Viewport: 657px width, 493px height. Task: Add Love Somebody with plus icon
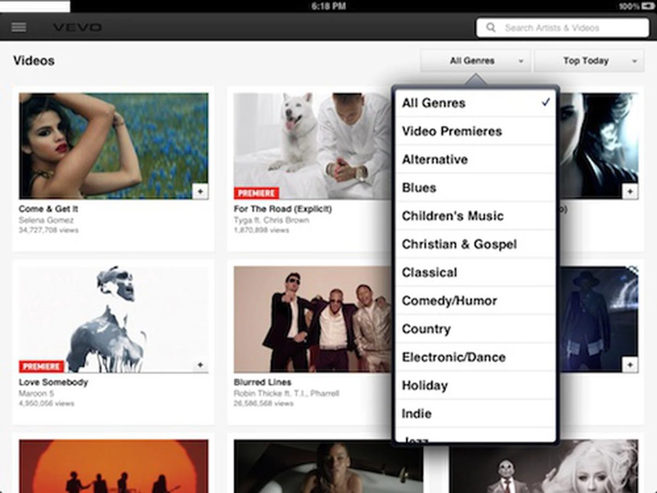tap(200, 365)
